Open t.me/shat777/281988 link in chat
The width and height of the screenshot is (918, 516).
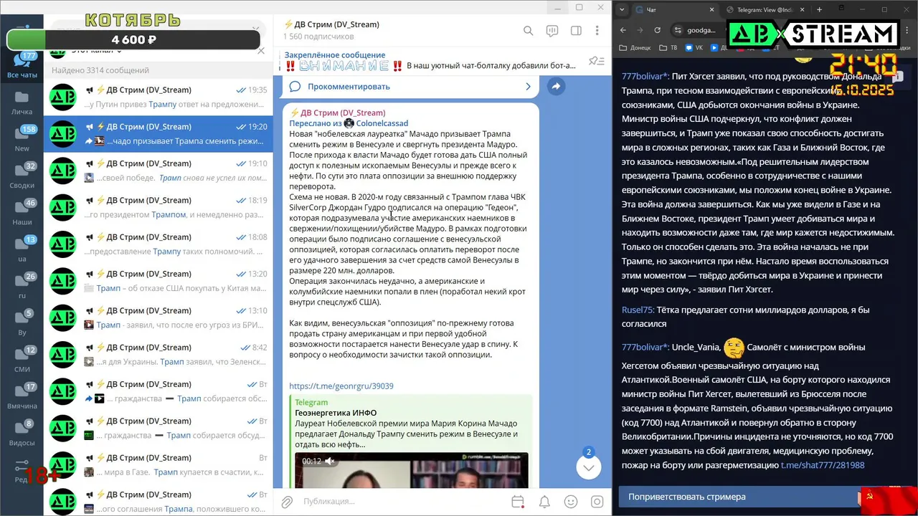pyautogui.click(x=823, y=465)
